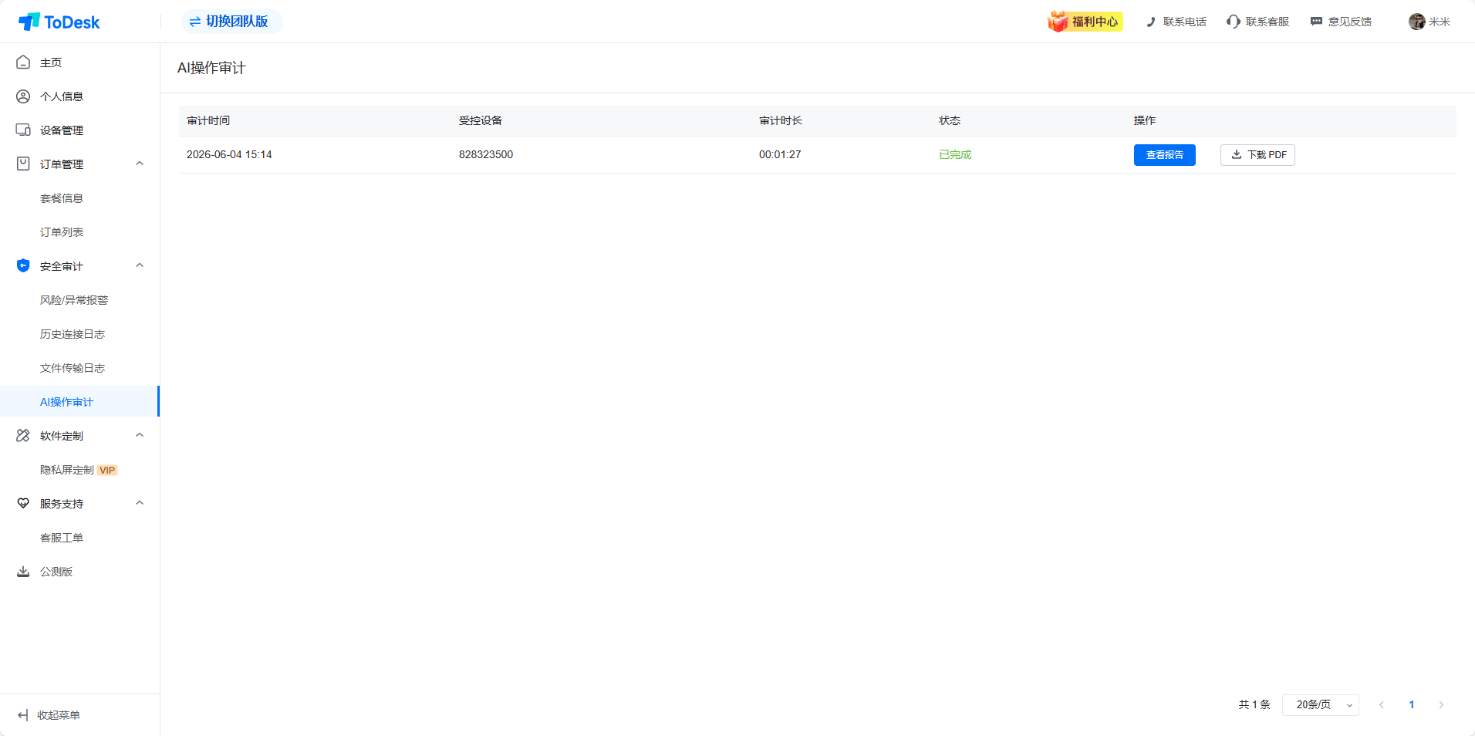The image size is (1475, 736).
Task: Open the 20条/页 page size dropdown
Action: pos(1320,705)
